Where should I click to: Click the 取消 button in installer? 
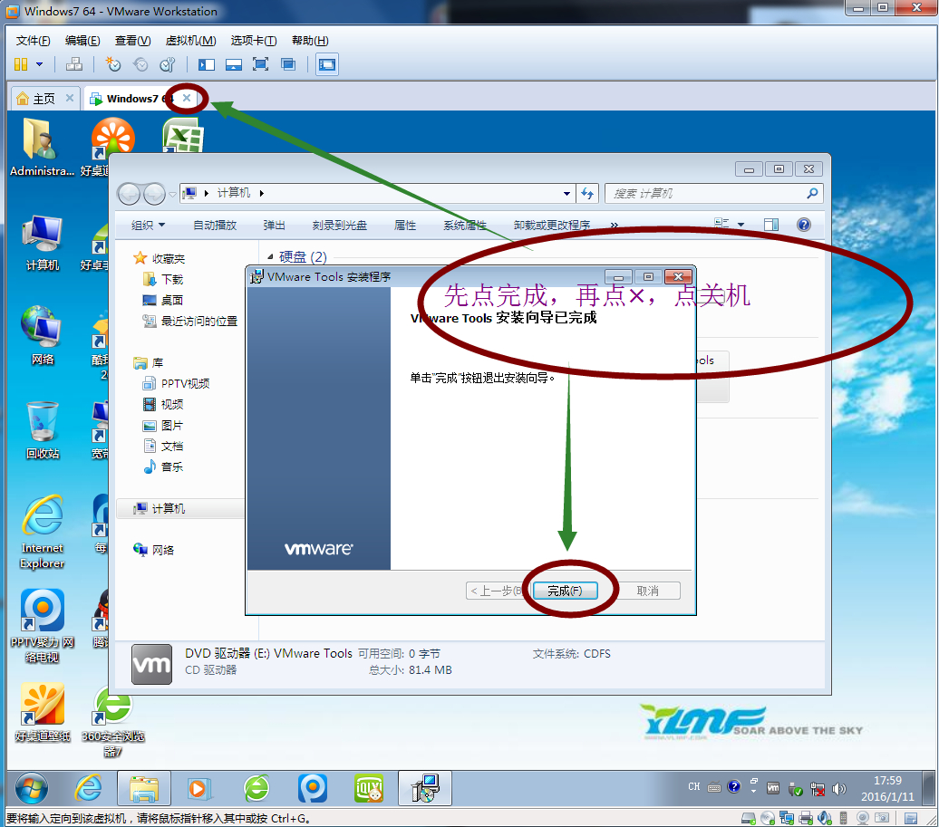point(647,591)
